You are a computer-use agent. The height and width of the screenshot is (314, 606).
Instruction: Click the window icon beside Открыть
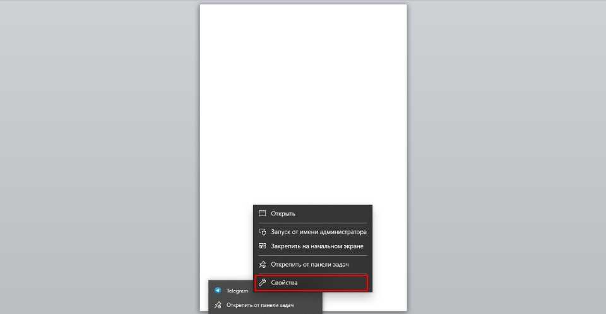click(262, 214)
